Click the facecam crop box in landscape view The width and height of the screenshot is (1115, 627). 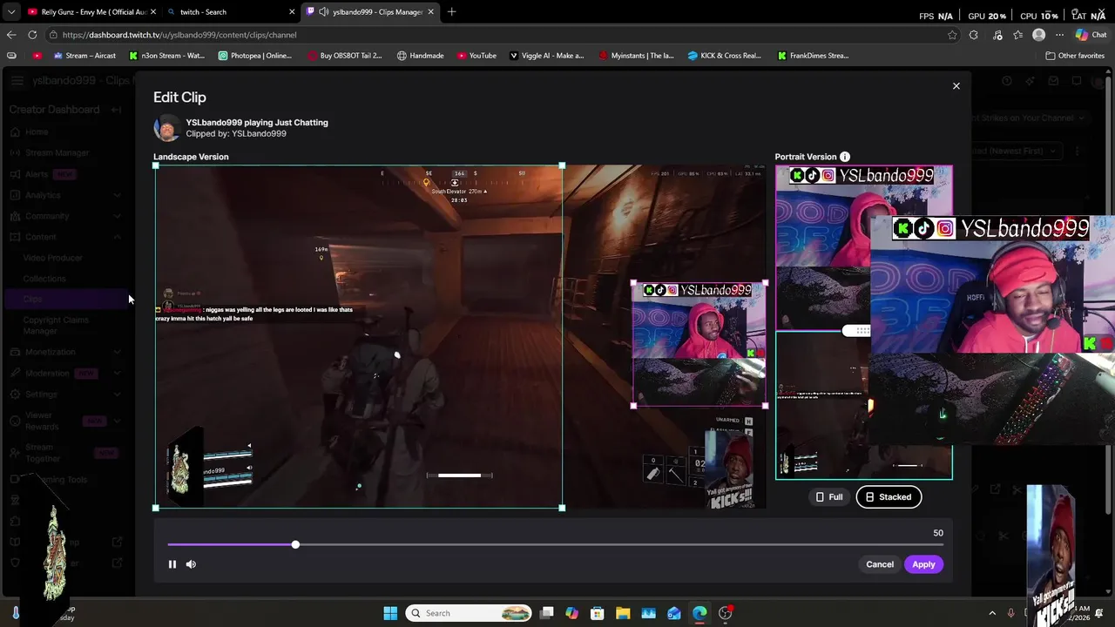pos(699,344)
